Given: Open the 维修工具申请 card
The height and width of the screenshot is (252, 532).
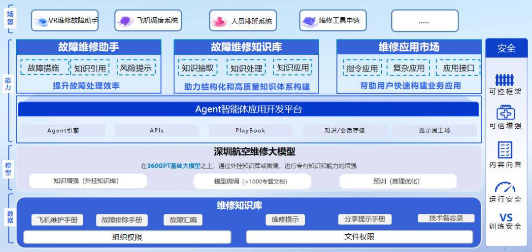Looking at the screenshot, I should (333, 20).
